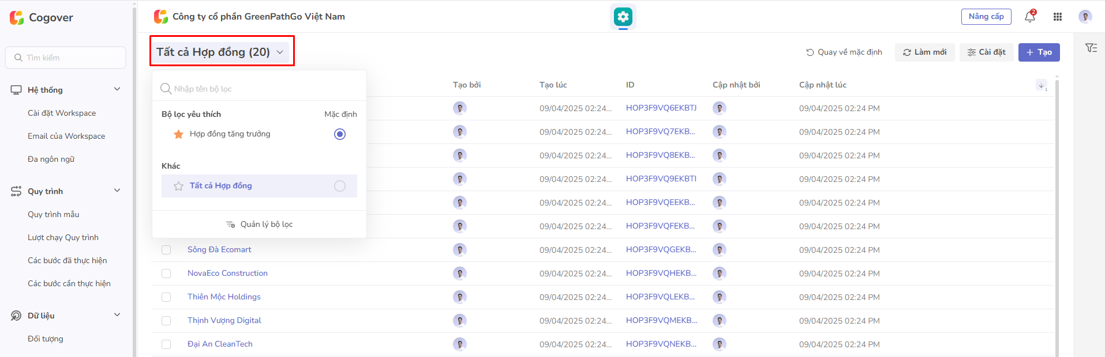Image resolution: width=1105 pixels, height=357 pixels.
Task: Click the Cogover logo in the sidebar
Action: click(42, 17)
